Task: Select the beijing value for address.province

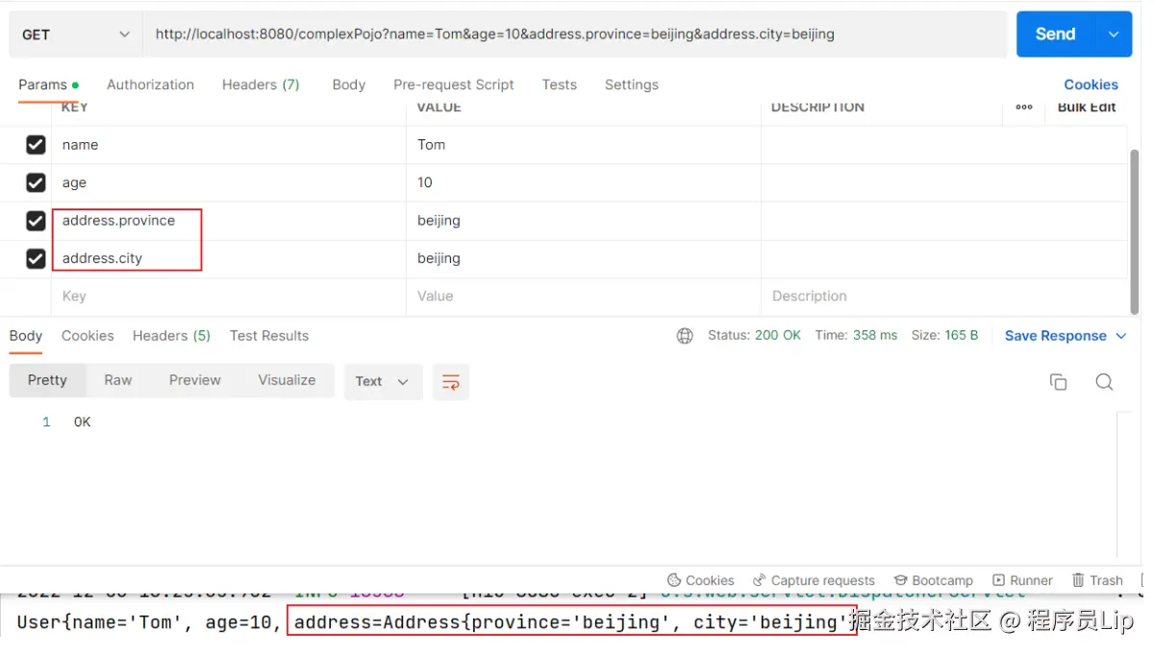Action: pos(584,221)
